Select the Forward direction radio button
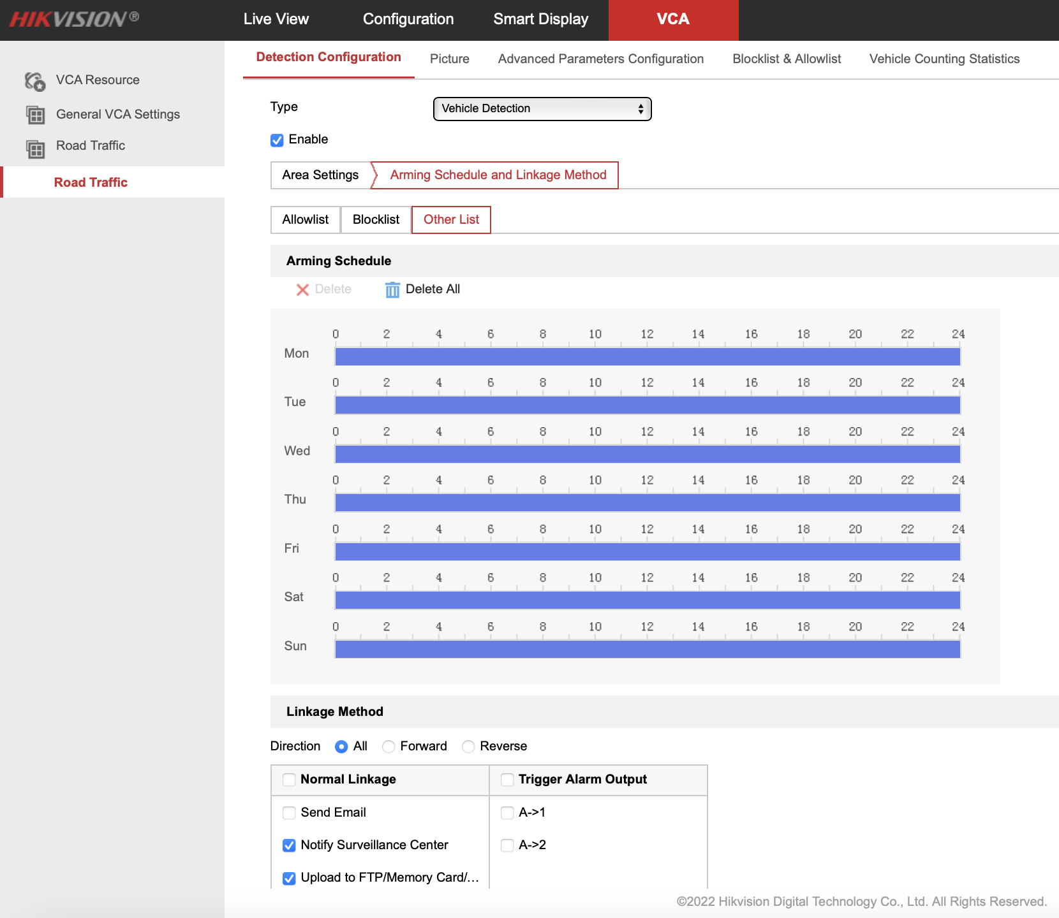The height and width of the screenshot is (918, 1059). click(389, 747)
